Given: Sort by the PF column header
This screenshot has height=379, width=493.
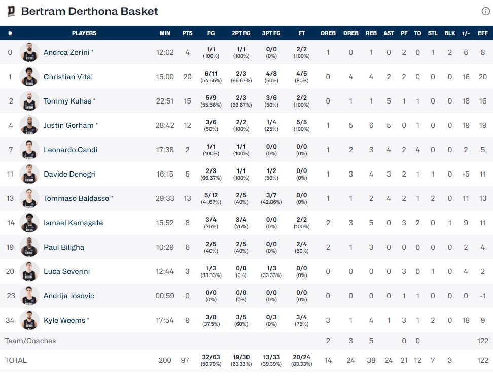Looking at the screenshot, I should coord(404,33).
